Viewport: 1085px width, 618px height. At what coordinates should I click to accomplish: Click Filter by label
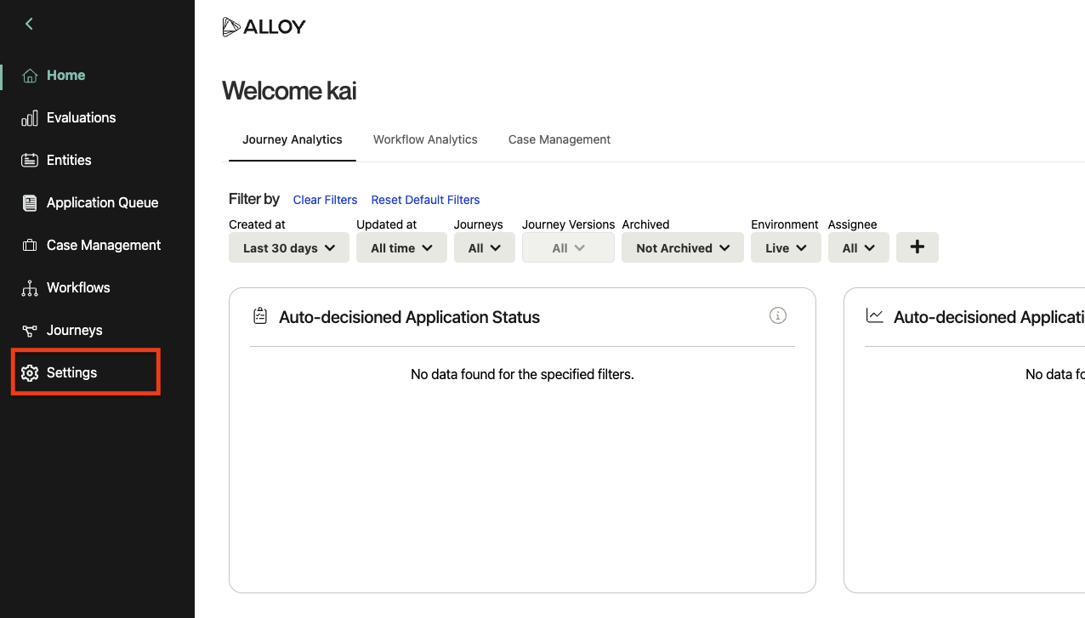pyautogui.click(x=254, y=199)
